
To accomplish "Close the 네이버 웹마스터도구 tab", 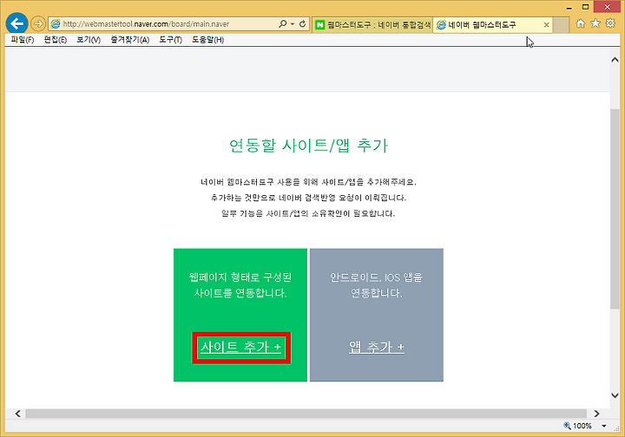I will 547,24.
